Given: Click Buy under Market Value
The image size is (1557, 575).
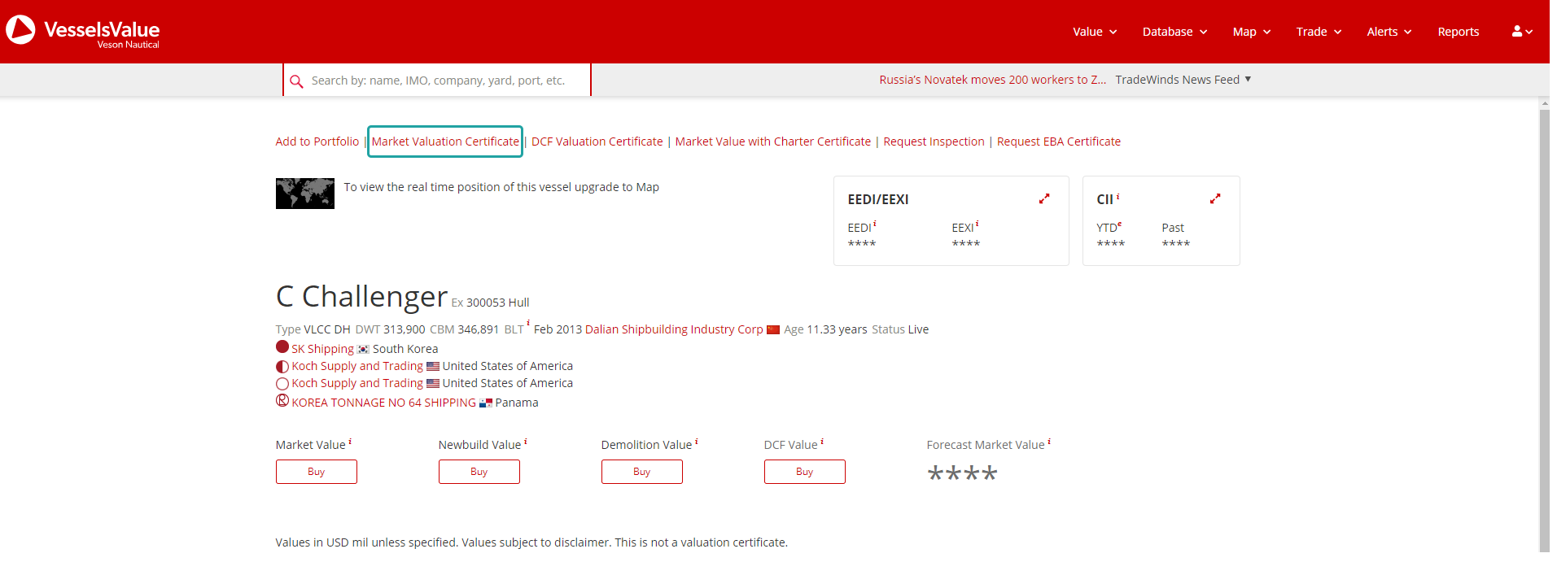Looking at the screenshot, I should point(317,472).
